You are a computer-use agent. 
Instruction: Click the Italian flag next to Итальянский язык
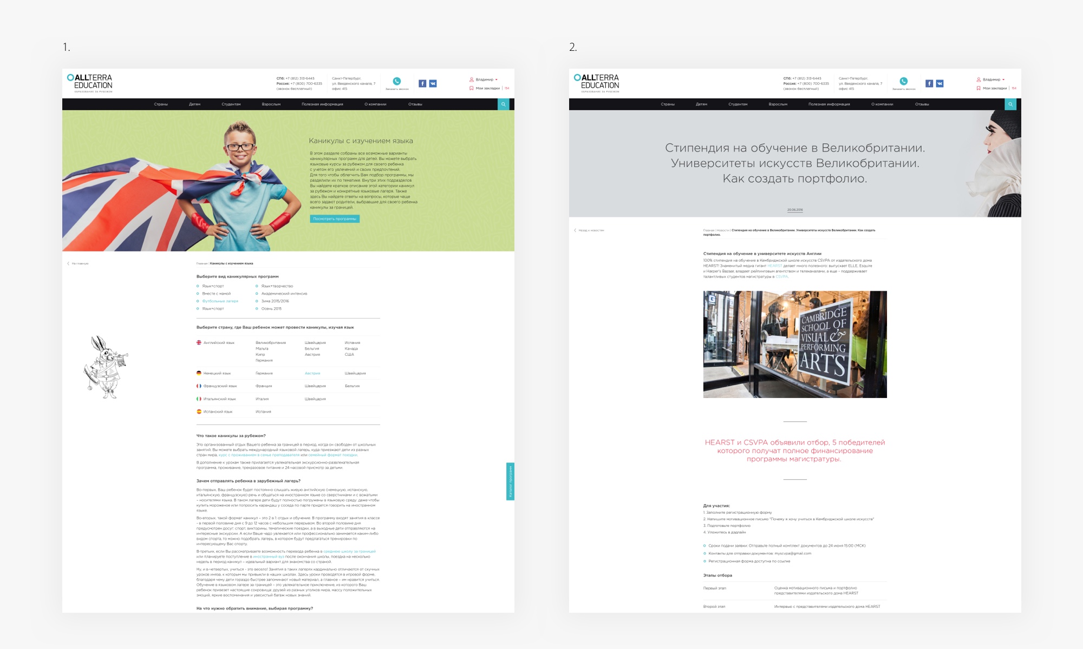tap(199, 399)
